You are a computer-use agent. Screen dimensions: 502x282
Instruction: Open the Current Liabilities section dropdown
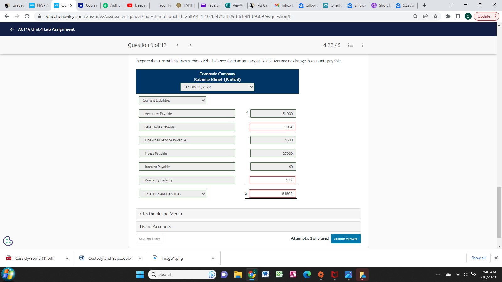(x=172, y=100)
